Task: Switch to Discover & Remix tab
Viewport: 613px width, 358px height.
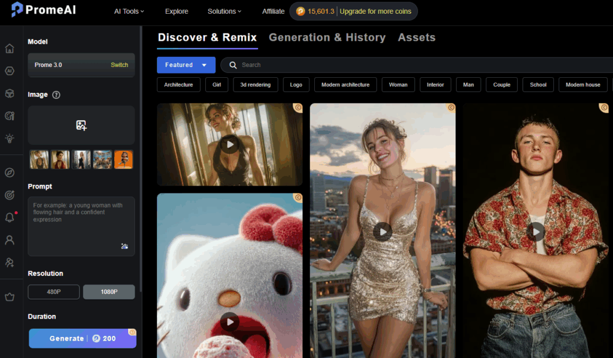Action: (x=207, y=38)
